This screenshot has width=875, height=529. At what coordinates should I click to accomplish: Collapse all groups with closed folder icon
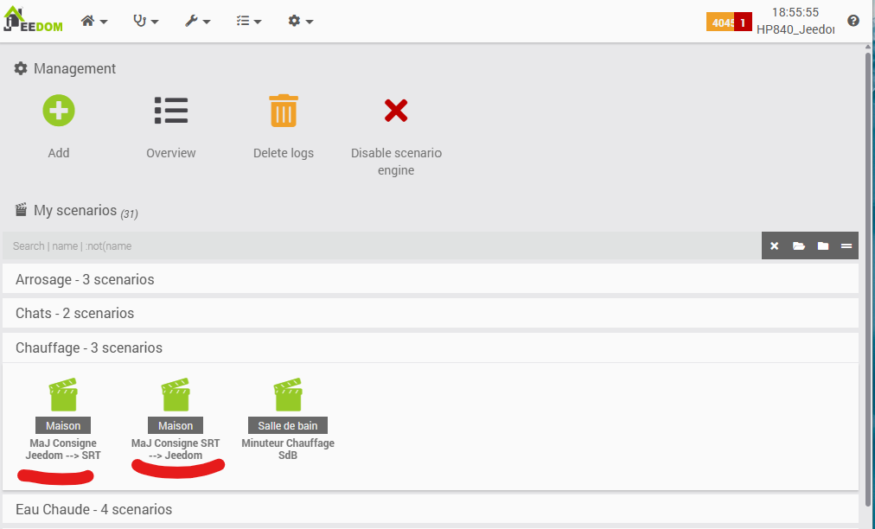click(x=822, y=246)
